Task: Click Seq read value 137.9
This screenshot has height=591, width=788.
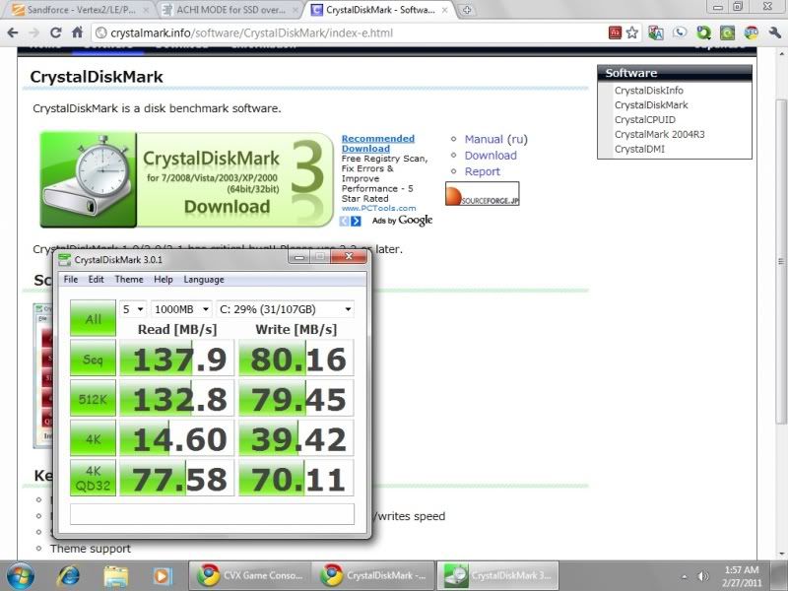Action: coord(177,359)
